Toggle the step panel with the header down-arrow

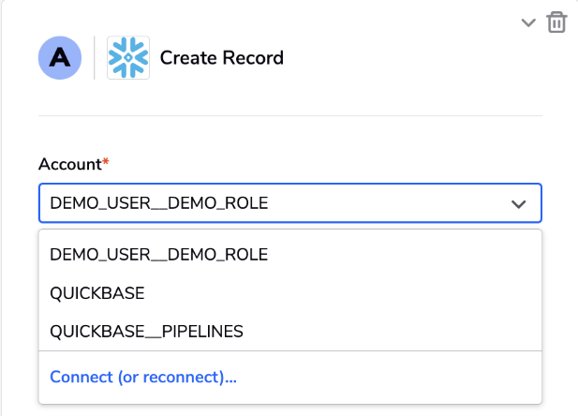pyautogui.click(x=528, y=22)
